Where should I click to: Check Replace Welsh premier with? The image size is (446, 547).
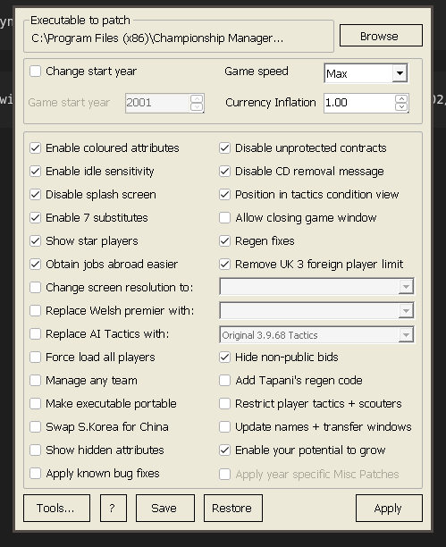tap(35, 310)
